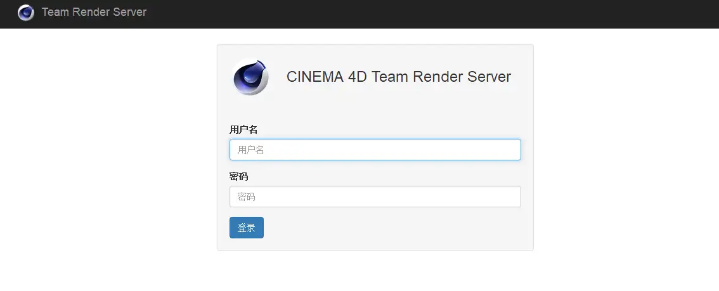Focus the 用户名 username input field
Screen dimensions: 719x291
(x=375, y=150)
